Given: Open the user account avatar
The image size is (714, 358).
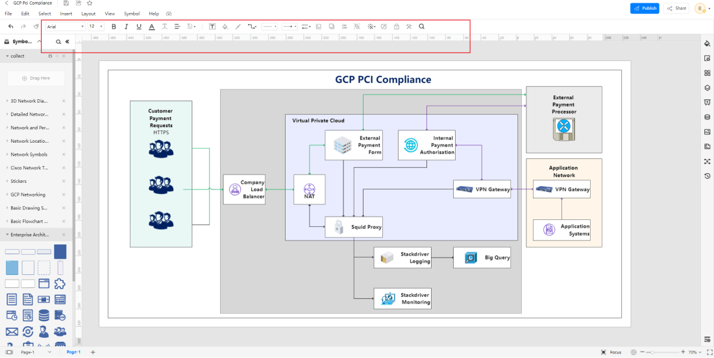Looking at the screenshot, I should (x=700, y=8).
